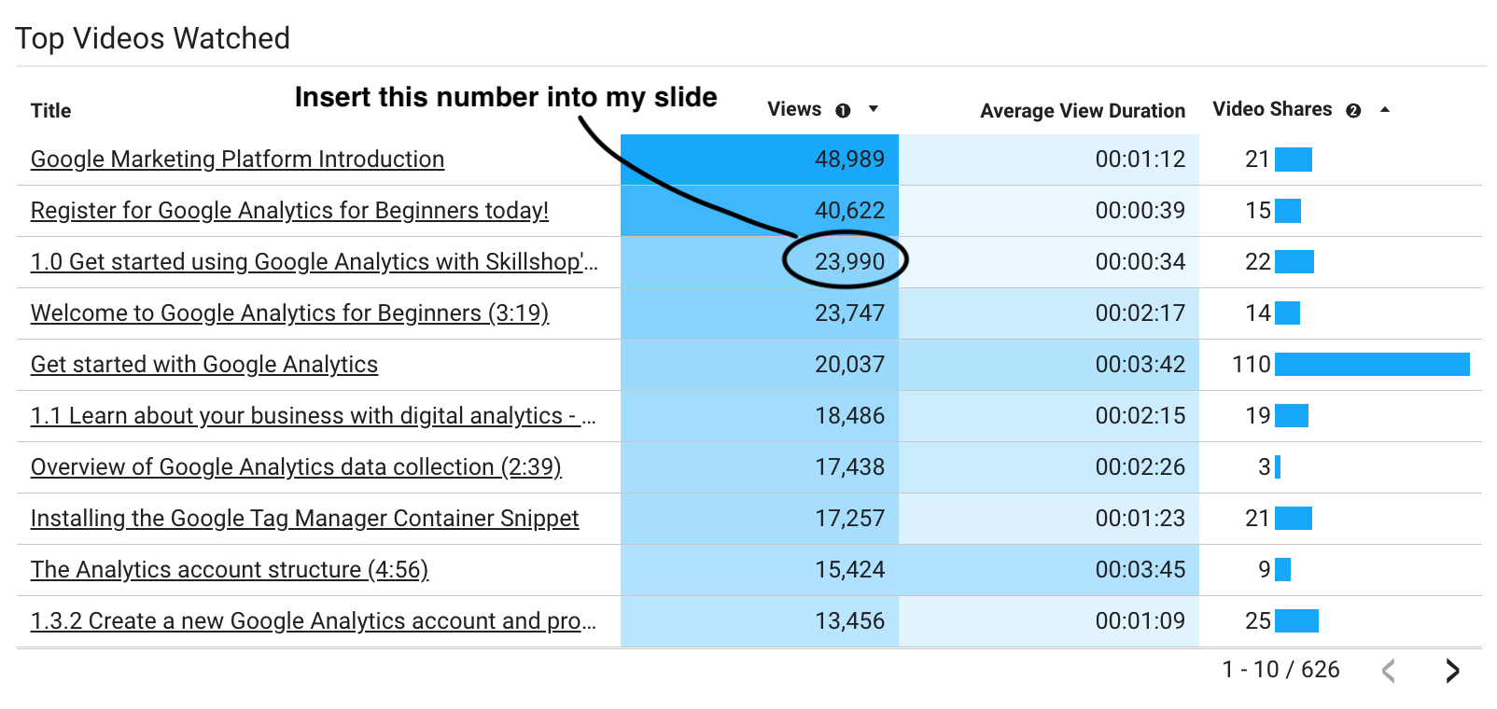Click the 00:02:17 duration cell
1497x709 pixels.
(x=1049, y=313)
